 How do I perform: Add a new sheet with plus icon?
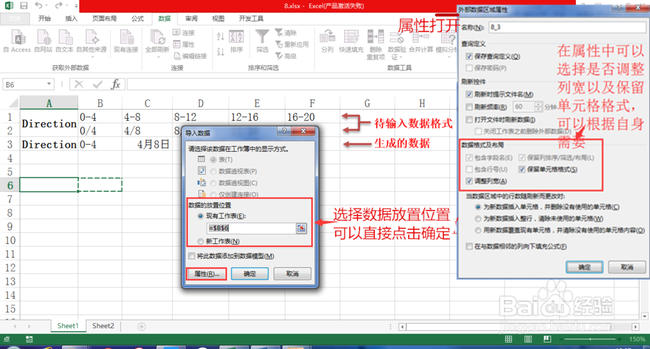pos(141,326)
